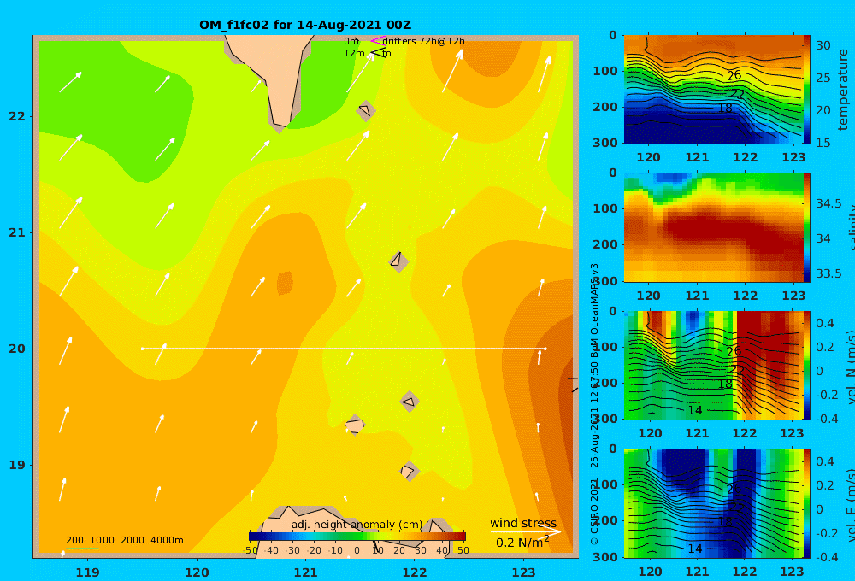Click the vel. N color bar
Viewport: 855px width, 581px height.
coord(807,365)
